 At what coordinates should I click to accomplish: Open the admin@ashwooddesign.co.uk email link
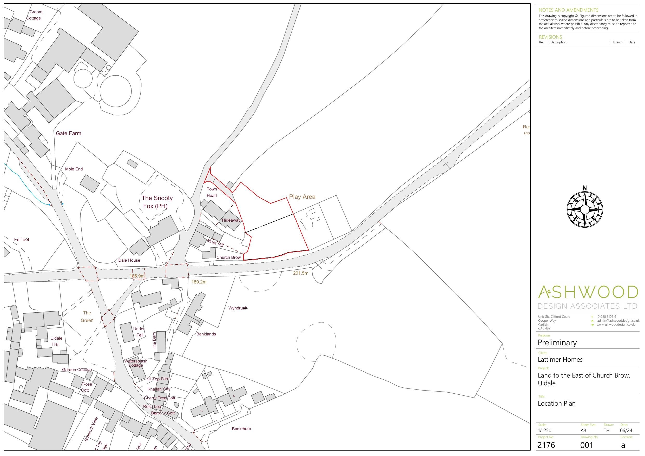pos(618,321)
